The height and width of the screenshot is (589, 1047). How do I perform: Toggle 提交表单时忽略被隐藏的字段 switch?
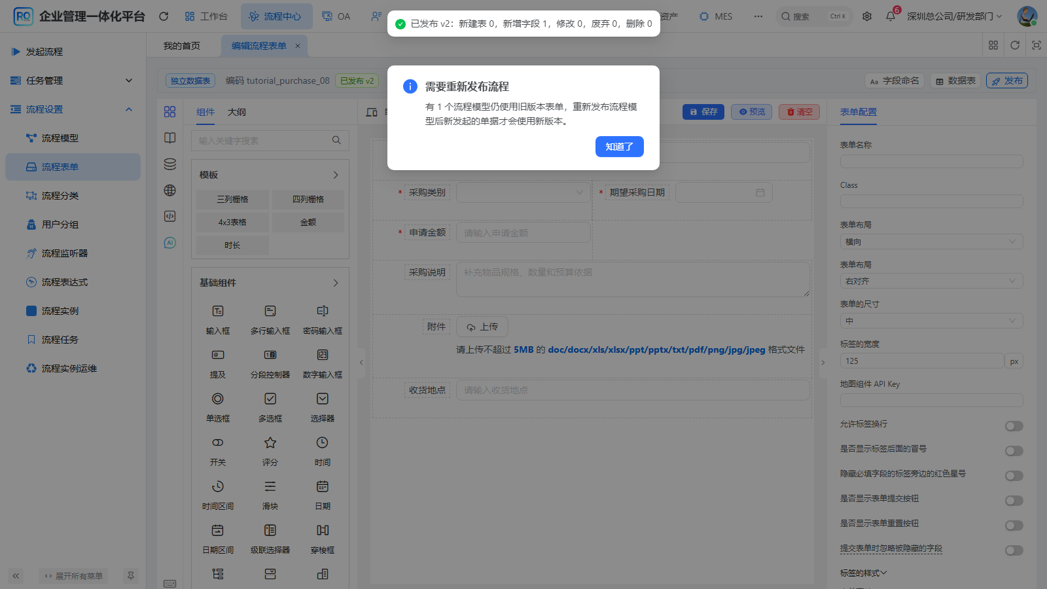pyautogui.click(x=1014, y=550)
